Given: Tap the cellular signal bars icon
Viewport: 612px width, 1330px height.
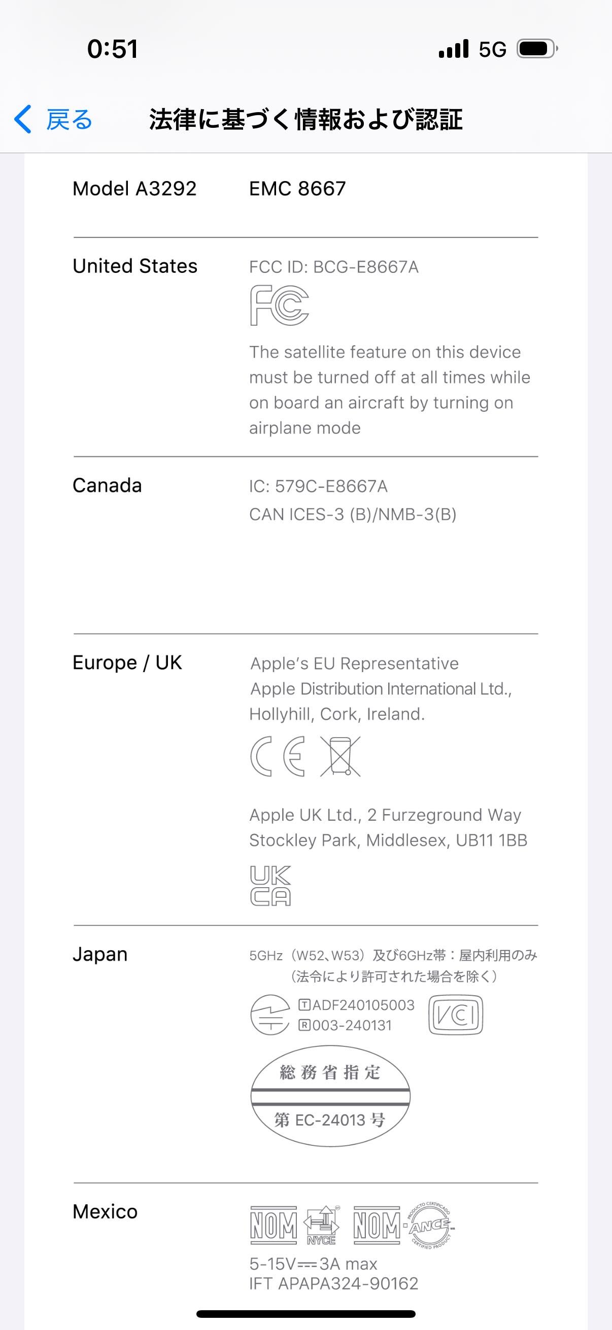Looking at the screenshot, I should (x=454, y=49).
